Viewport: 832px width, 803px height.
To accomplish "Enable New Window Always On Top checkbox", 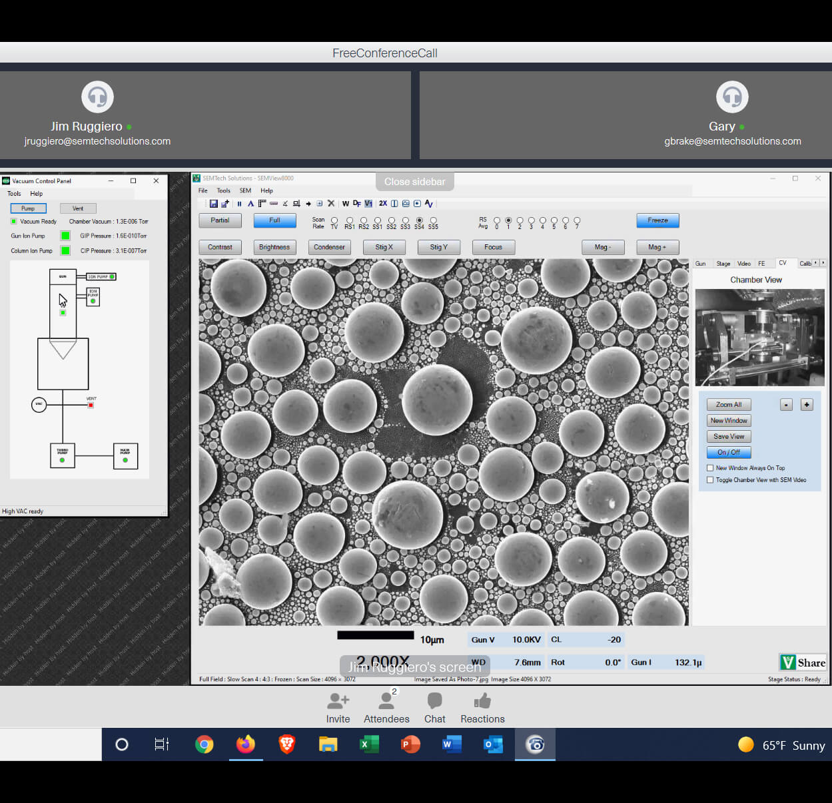I will tap(710, 468).
